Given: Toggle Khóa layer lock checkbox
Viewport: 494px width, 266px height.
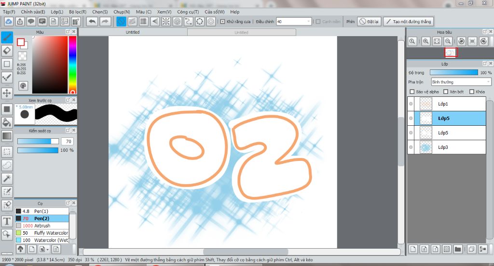Looking at the screenshot, I should [x=472, y=92].
